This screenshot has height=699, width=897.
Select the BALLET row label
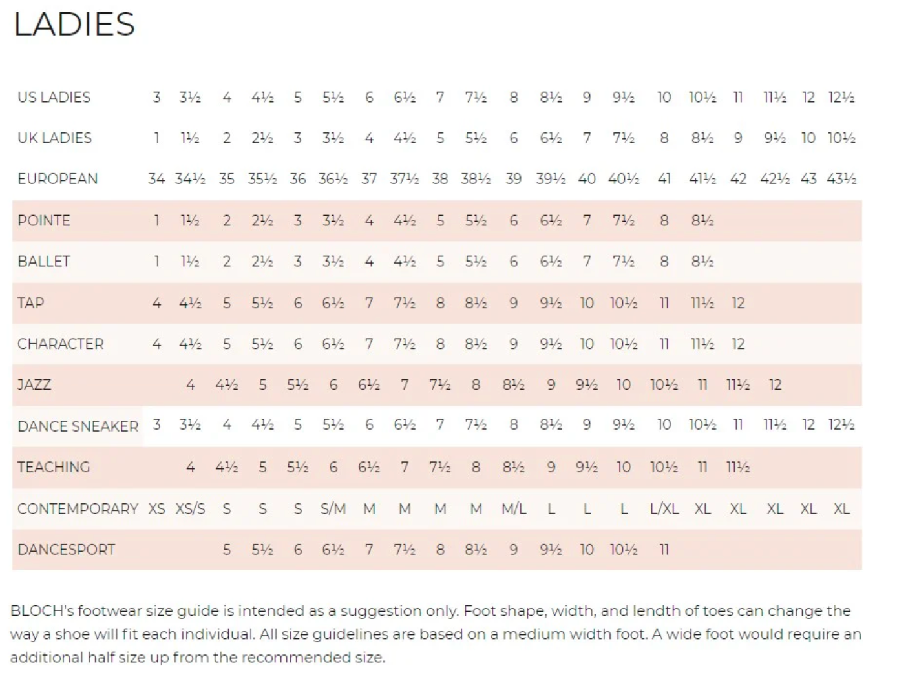(43, 262)
